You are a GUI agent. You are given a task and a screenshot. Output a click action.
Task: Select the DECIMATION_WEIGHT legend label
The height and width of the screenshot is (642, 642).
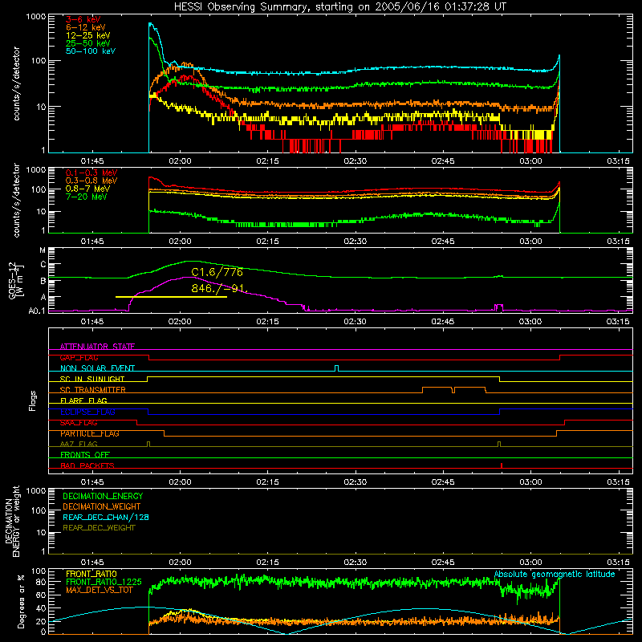click(x=102, y=506)
